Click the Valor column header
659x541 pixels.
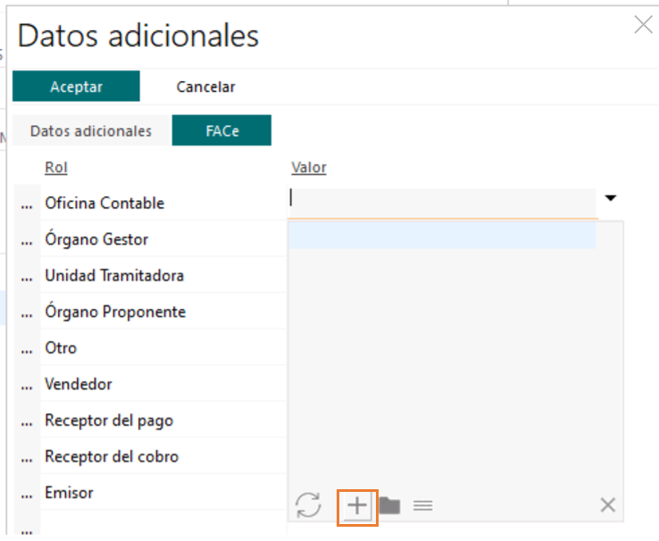tap(309, 168)
